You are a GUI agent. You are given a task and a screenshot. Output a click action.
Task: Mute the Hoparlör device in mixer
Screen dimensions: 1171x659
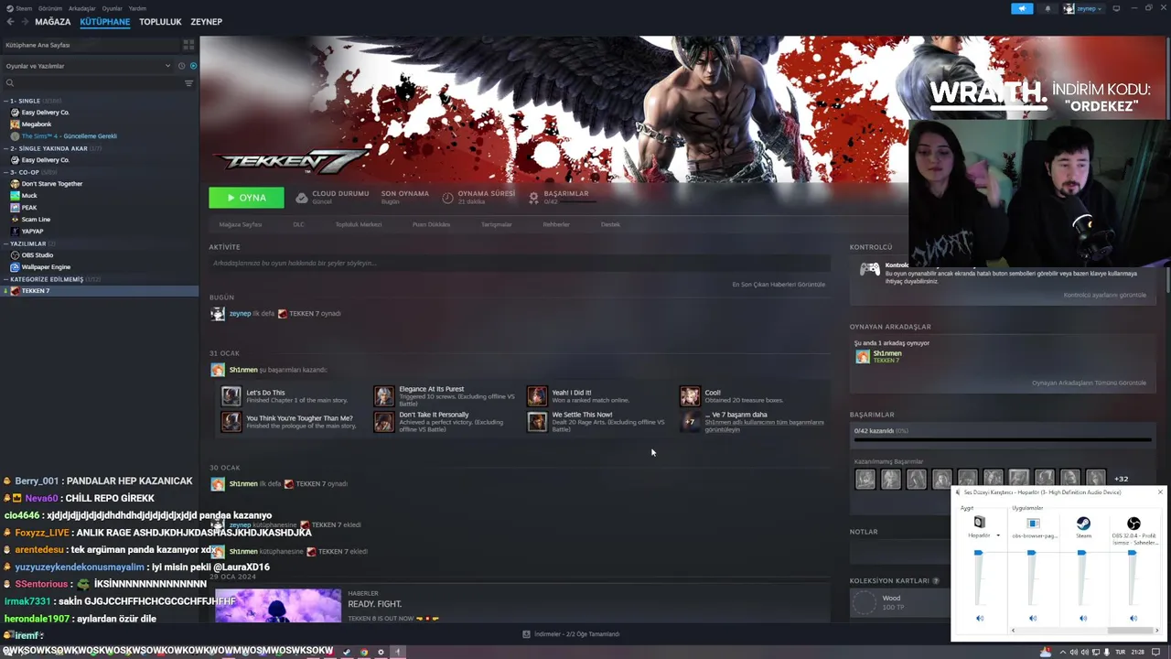[x=979, y=618]
